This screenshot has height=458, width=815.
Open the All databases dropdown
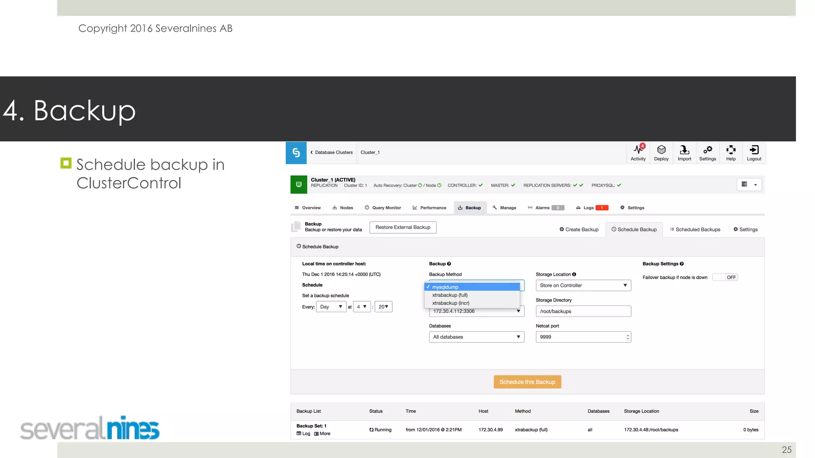tap(476, 337)
